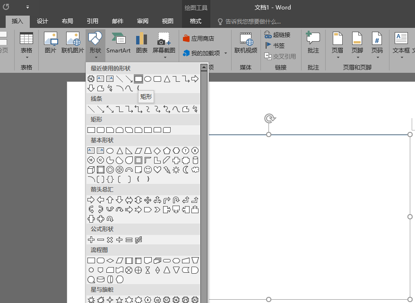Open the 邮件 tab
The width and height of the screenshot is (415, 303).
pos(118,21)
